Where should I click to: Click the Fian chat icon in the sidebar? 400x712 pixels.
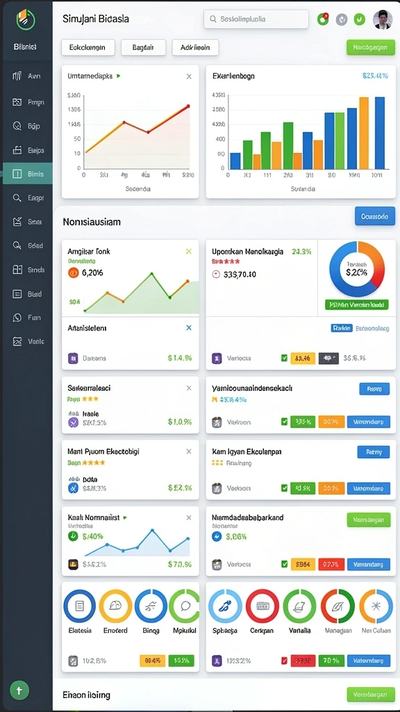coord(17,318)
